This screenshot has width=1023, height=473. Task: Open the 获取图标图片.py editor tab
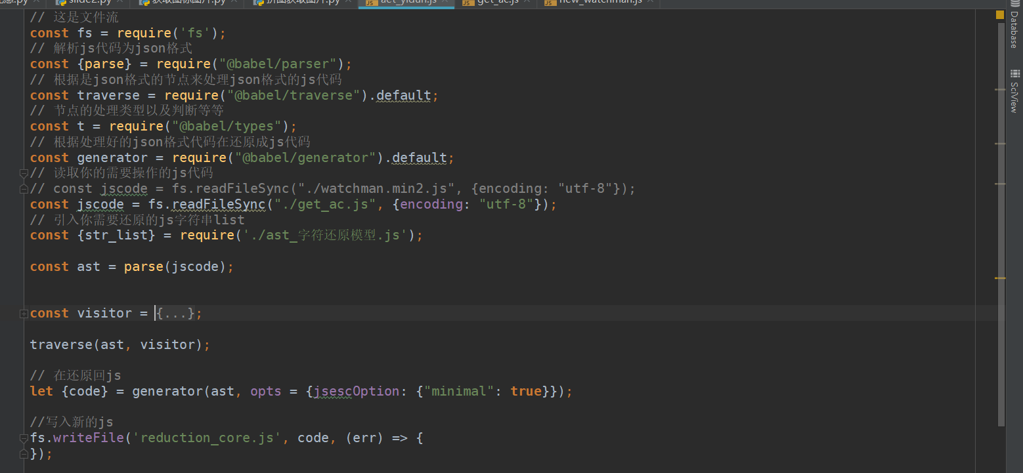tap(186, 2)
